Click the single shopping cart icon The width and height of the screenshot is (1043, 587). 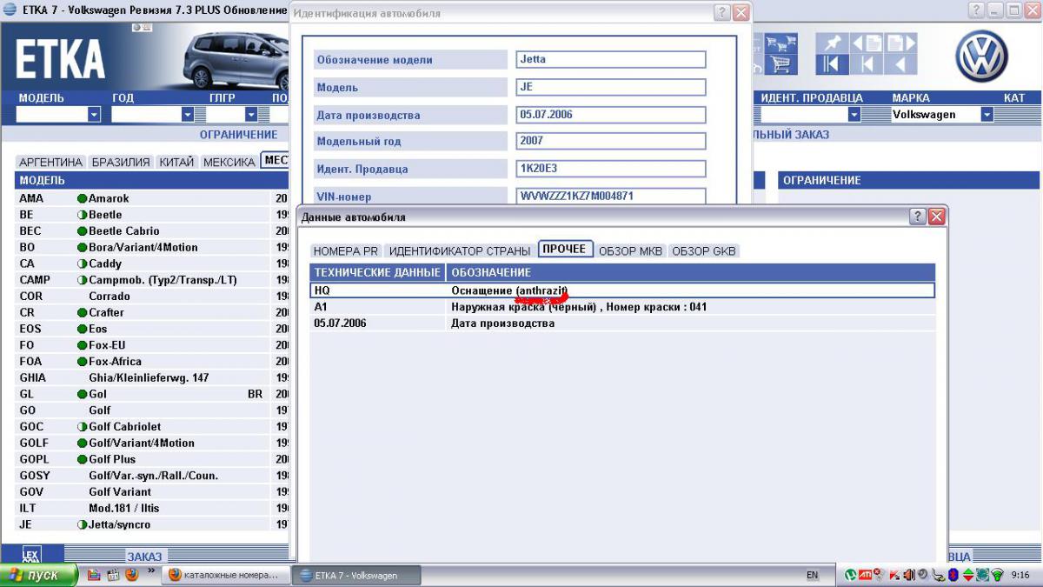pos(781,64)
